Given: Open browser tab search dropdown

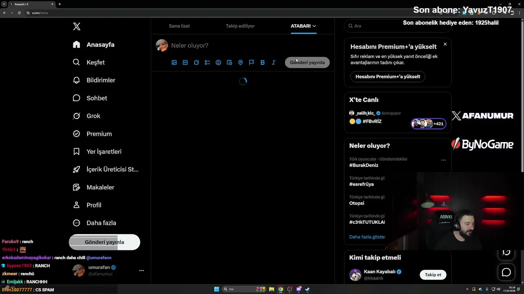Looking at the screenshot, I should click(x=4, y=4).
